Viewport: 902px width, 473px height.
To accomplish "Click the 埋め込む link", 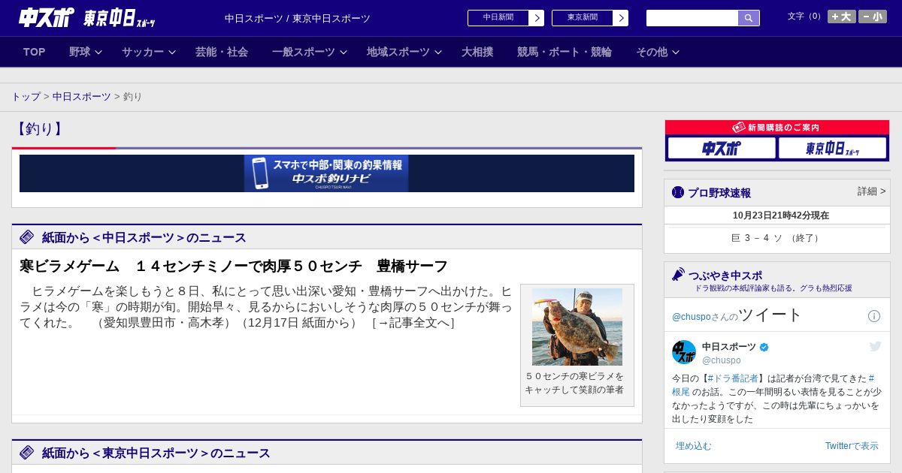I will [x=693, y=446].
